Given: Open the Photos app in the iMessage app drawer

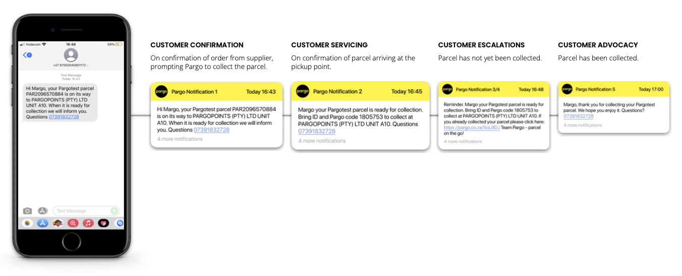Looking at the screenshot, I should click(x=27, y=223).
